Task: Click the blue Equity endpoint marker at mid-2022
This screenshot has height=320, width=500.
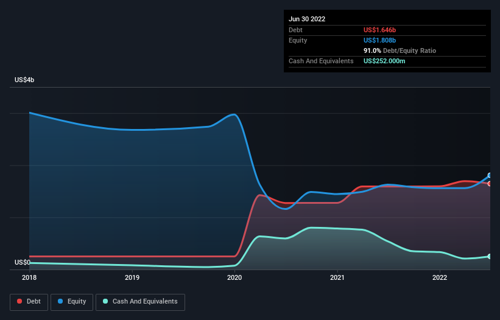Action: tap(490, 175)
